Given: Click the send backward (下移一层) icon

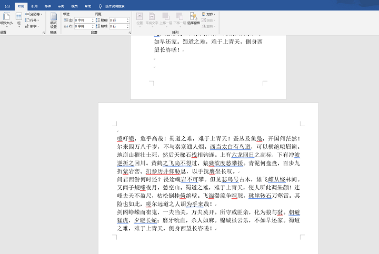Looking at the screenshot, I should pyautogui.click(x=179, y=18).
